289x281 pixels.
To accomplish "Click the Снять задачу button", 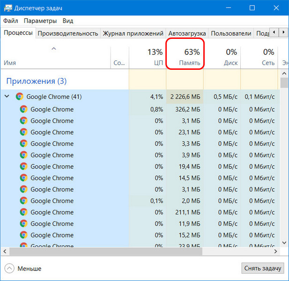I will (x=263, y=268).
